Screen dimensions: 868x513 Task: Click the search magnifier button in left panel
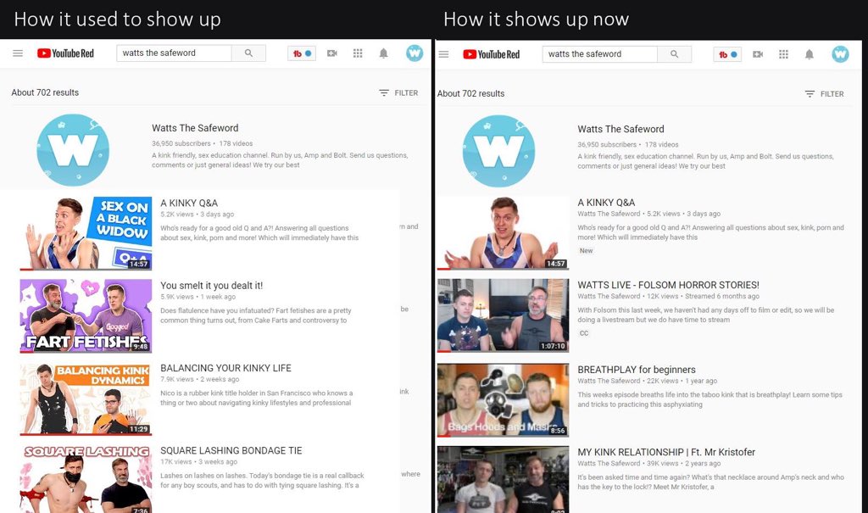[x=248, y=53]
